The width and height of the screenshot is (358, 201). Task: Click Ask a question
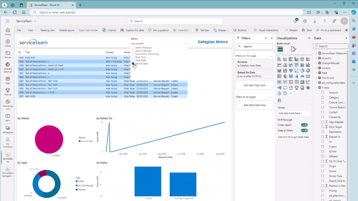[158, 30]
